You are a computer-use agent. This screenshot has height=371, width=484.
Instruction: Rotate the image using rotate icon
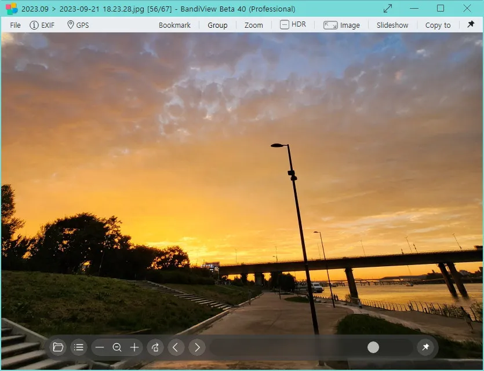point(155,347)
